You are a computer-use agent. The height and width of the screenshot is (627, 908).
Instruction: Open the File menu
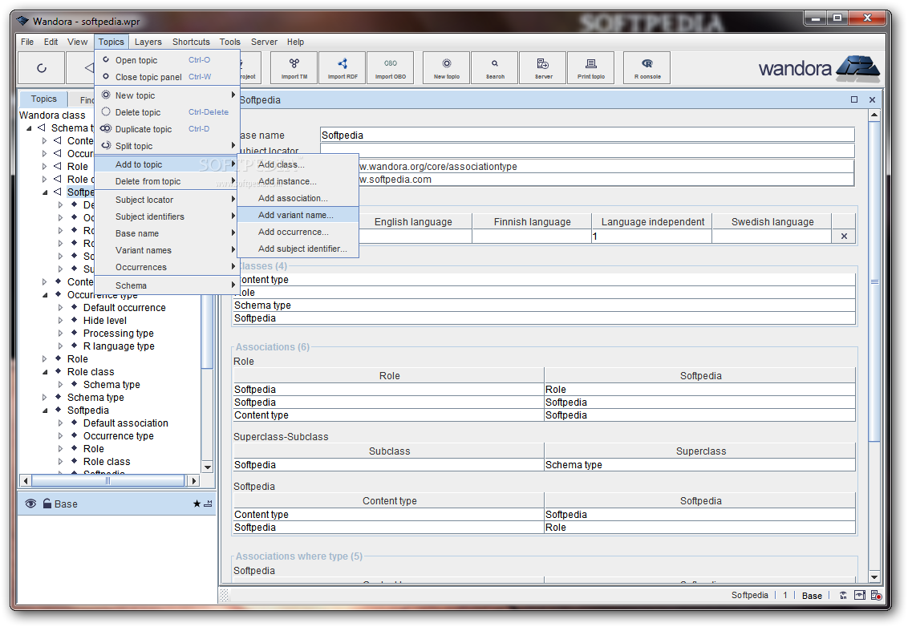pos(27,42)
